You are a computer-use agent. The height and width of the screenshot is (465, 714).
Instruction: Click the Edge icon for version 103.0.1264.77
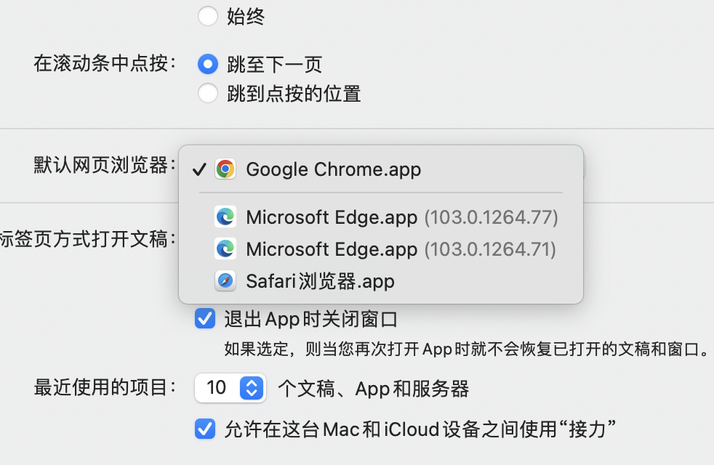(x=225, y=217)
